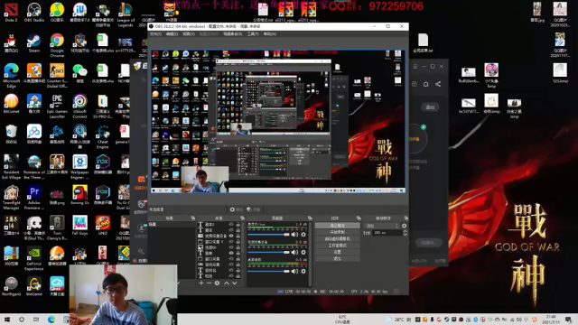This screenshot has height=325, width=578.
Task: Click the Settings button in the controls panel
Action: 337,252
